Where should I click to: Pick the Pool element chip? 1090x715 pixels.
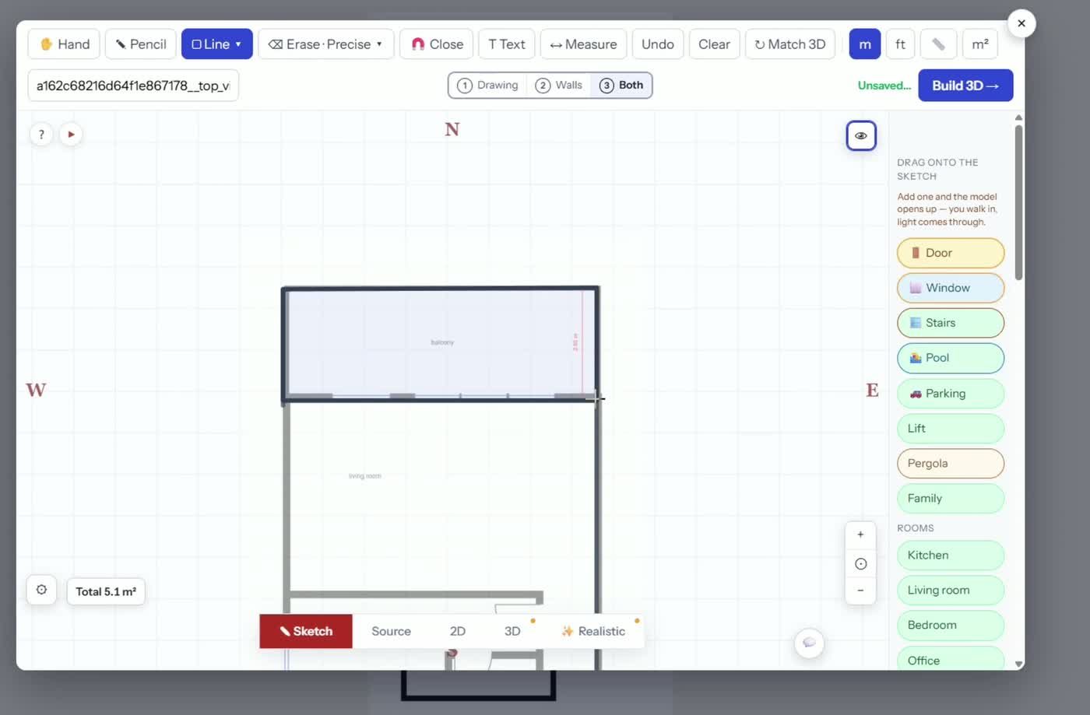tap(951, 358)
